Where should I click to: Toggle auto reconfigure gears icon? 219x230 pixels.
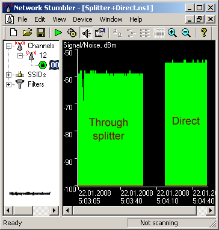72,33
